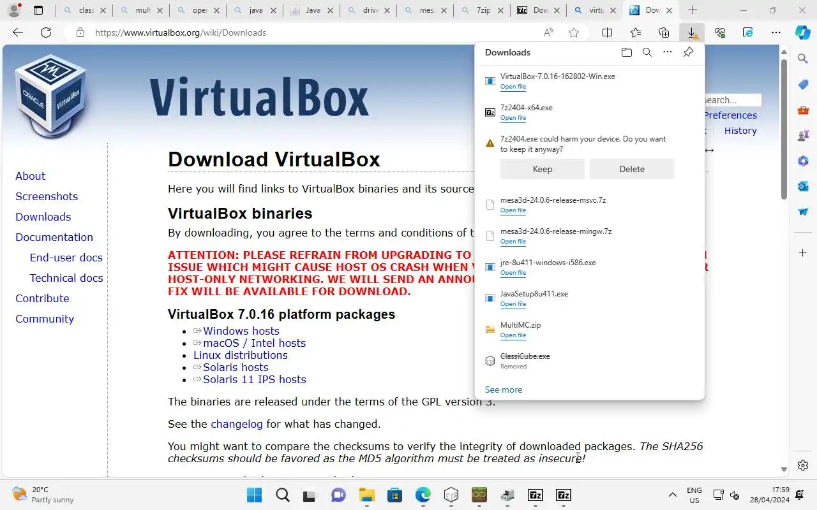Pin the Downloads panel

click(688, 52)
